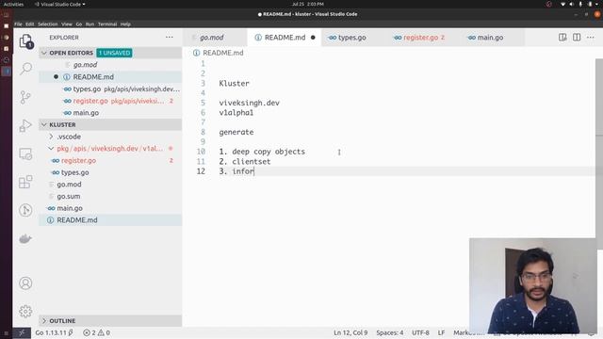This screenshot has height=339, width=603.
Task: Click the Explorer more actions ellipsis
Action: pyautogui.click(x=170, y=38)
